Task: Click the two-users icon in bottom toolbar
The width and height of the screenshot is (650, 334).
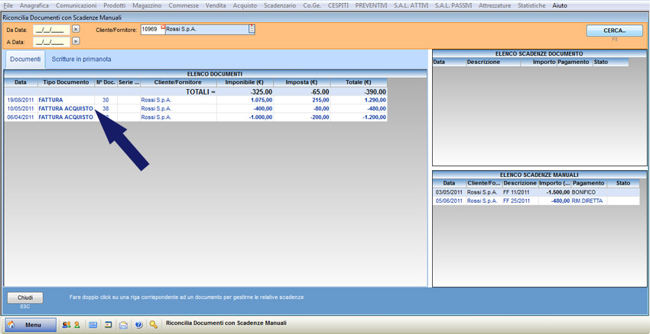Action: 66,325
